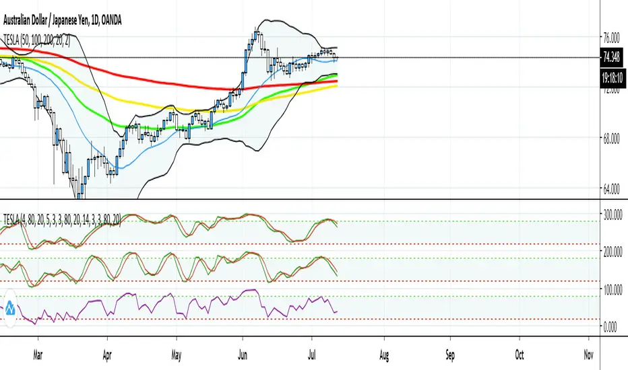Click the 300.000 indicator scale value

pos(613,215)
